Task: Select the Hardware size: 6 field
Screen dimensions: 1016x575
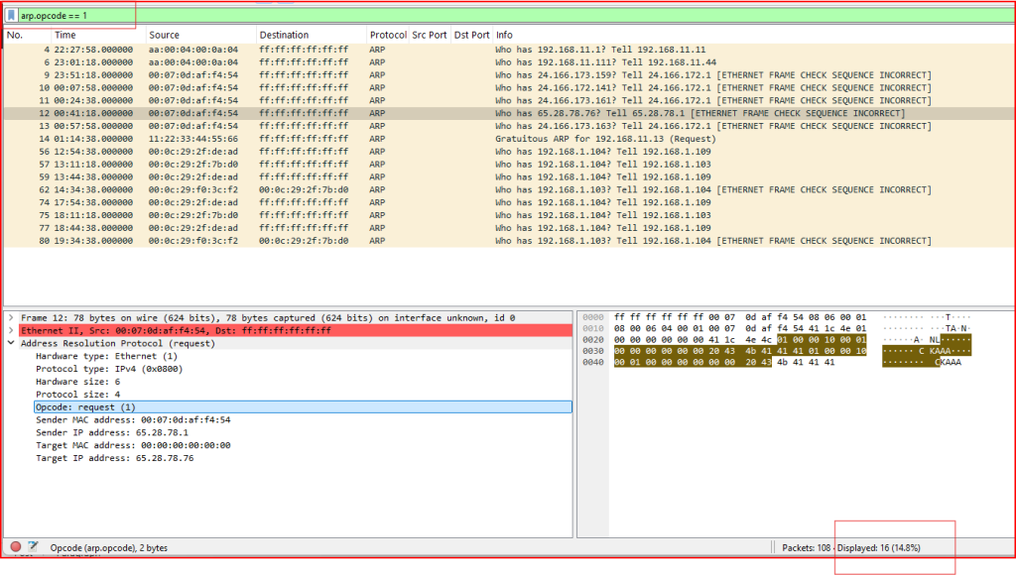Action: tap(77, 382)
